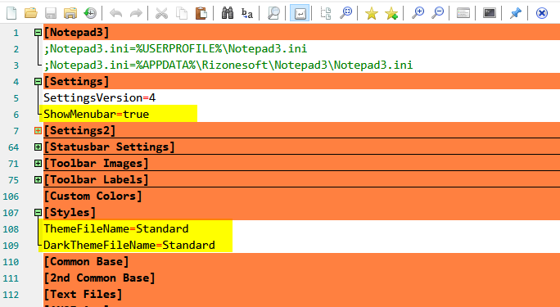
Task: Click line number 64 in margin
Action: 13,147
